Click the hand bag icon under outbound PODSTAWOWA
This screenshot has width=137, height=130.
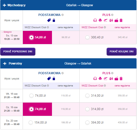pos(54,20)
